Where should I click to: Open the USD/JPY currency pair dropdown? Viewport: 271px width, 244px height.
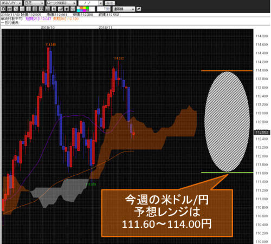[x=11, y=3]
